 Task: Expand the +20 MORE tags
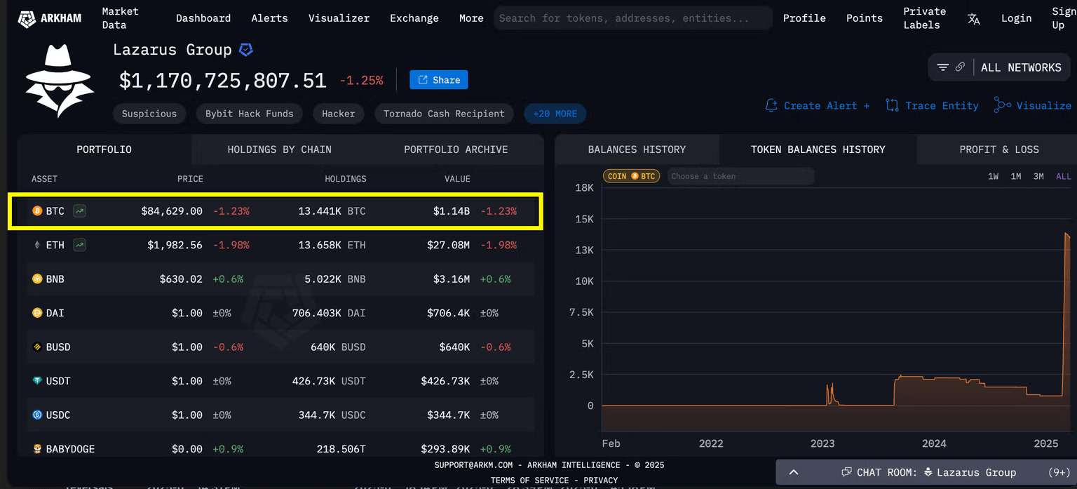click(x=555, y=114)
